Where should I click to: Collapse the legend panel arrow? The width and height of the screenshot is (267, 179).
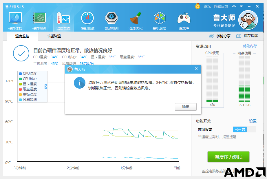46,87
